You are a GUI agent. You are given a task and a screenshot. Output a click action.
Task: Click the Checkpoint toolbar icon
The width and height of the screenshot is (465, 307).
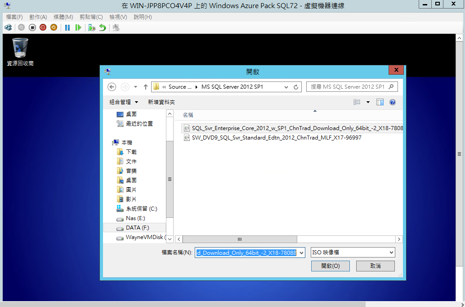(92, 27)
